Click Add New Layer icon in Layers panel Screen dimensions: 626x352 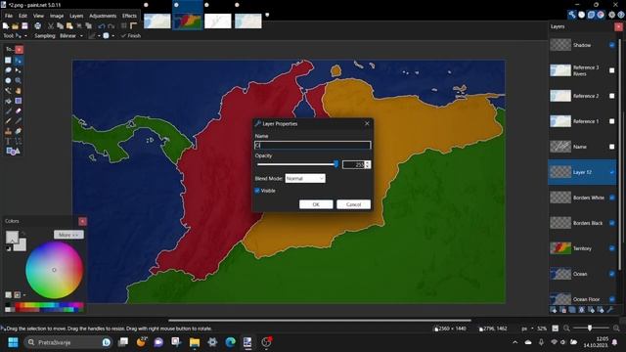554,310
